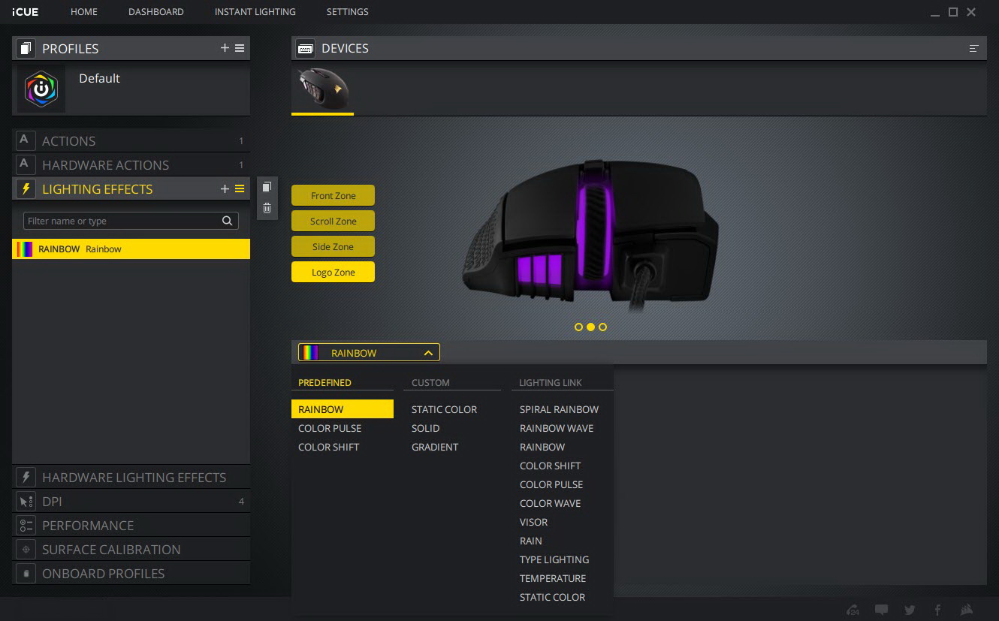Show the second mouse view dot
The height and width of the screenshot is (621, 999).
[590, 327]
